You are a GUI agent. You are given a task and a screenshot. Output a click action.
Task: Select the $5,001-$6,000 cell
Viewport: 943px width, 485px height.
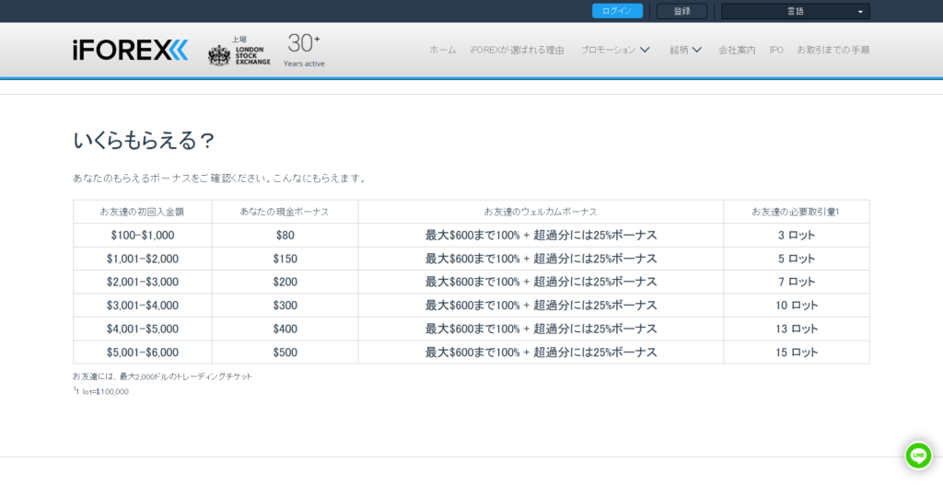click(143, 352)
